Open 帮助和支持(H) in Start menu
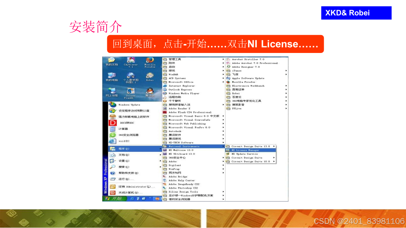Viewport: 406px width, 228px height. 135,173
